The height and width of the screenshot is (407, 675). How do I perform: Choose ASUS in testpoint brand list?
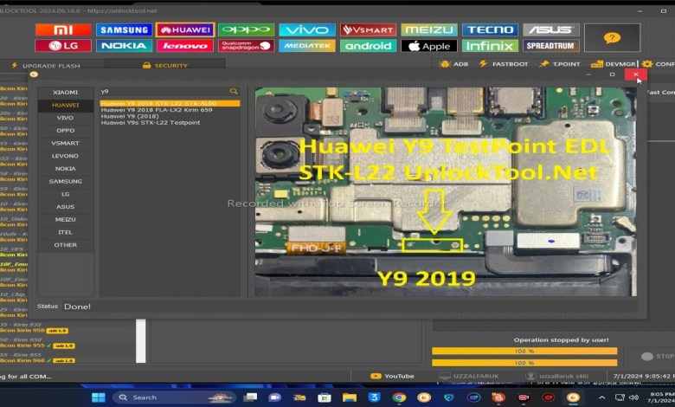pos(66,207)
